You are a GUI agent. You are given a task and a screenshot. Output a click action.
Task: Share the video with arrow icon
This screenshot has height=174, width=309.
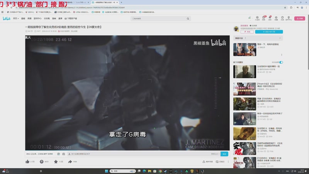(70, 162)
